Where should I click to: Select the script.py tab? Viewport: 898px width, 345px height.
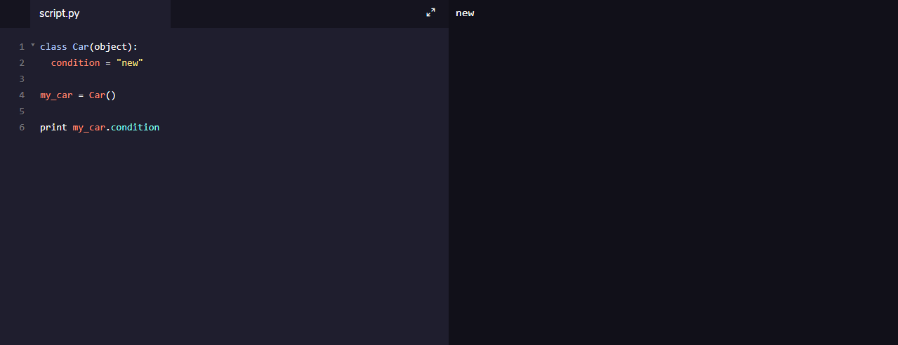(x=100, y=13)
